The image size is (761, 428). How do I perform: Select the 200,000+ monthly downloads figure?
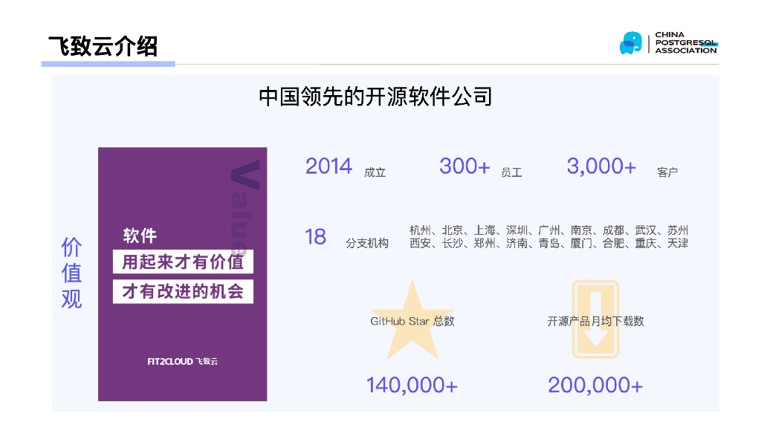pos(595,385)
